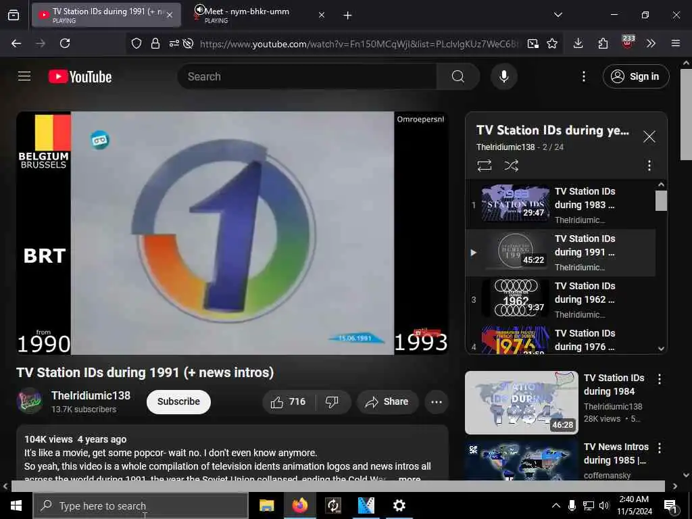The width and height of the screenshot is (692, 519).
Task: Play TV Station IDs during 1976 playlist item
Action: click(560, 339)
